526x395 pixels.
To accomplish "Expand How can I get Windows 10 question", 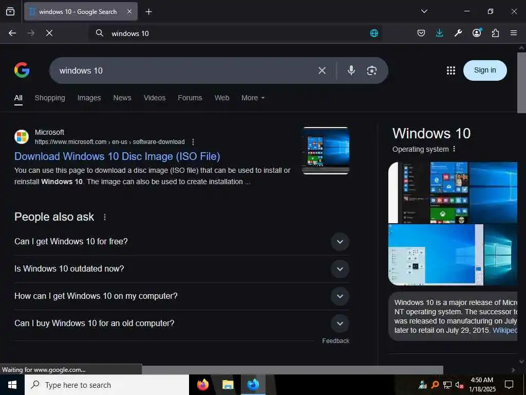I will tap(181, 296).
